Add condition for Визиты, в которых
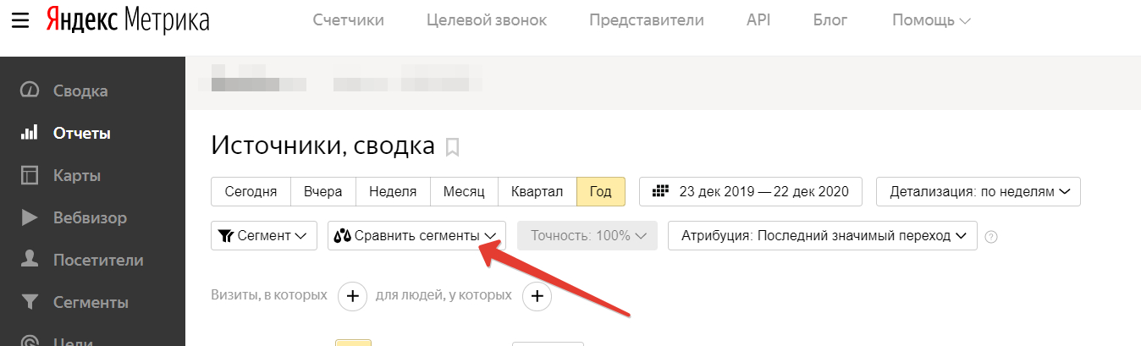 (353, 296)
